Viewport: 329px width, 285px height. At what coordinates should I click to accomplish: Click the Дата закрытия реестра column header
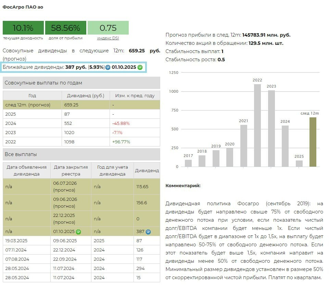71,170
